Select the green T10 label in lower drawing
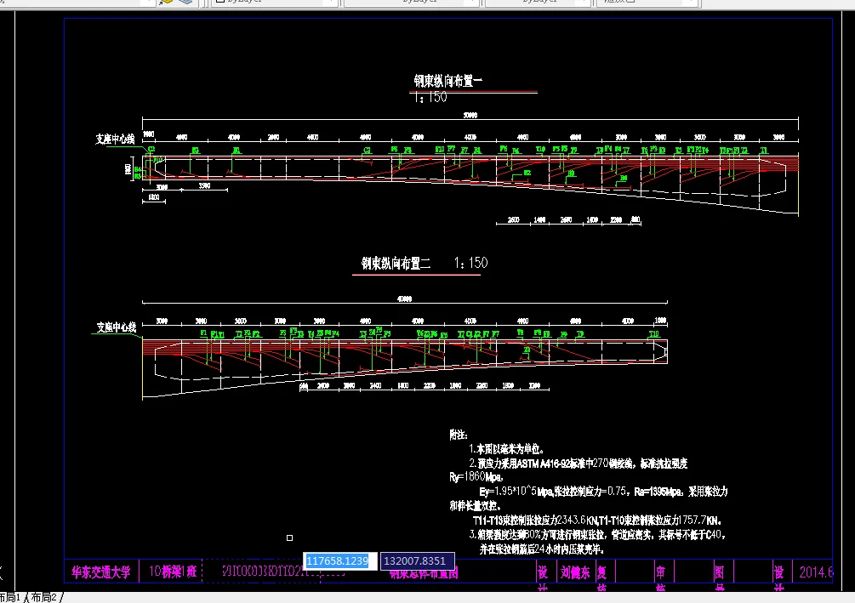Viewport: 855px width, 603px height. point(653,333)
